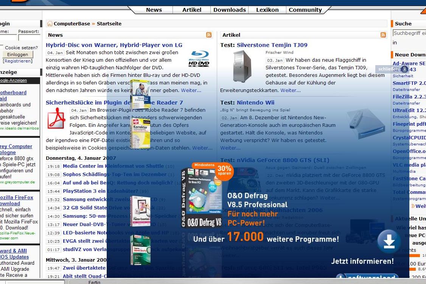The image size is (426, 284).
Task: Open Abit stellt Quad news item
Action: pyautogui.click(x=85, y=276)
